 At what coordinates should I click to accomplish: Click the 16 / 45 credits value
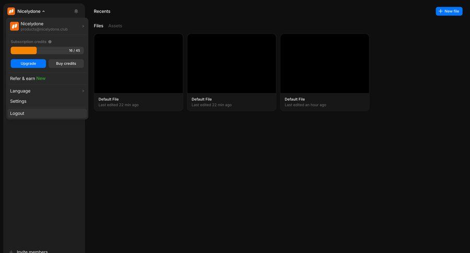pyautogui.click(x=74, y=50)
